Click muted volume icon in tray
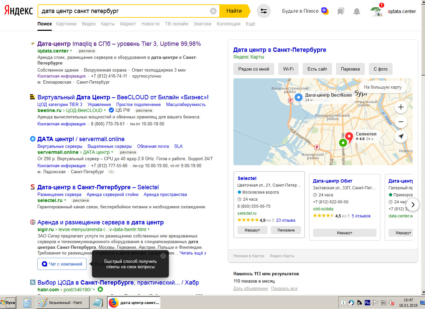This screenshot has height=309, width=425. [392, 303]
